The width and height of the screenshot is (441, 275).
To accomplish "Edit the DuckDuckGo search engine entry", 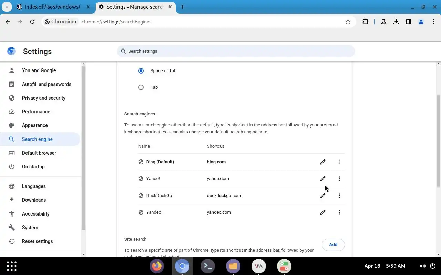I will [x=322, y=196].
